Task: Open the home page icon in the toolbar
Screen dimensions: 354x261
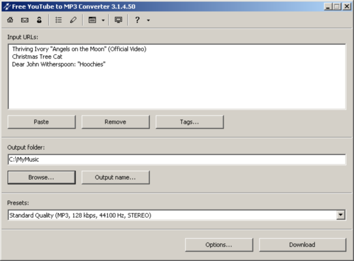Action: pyautogui.click(x=10, y=20)
